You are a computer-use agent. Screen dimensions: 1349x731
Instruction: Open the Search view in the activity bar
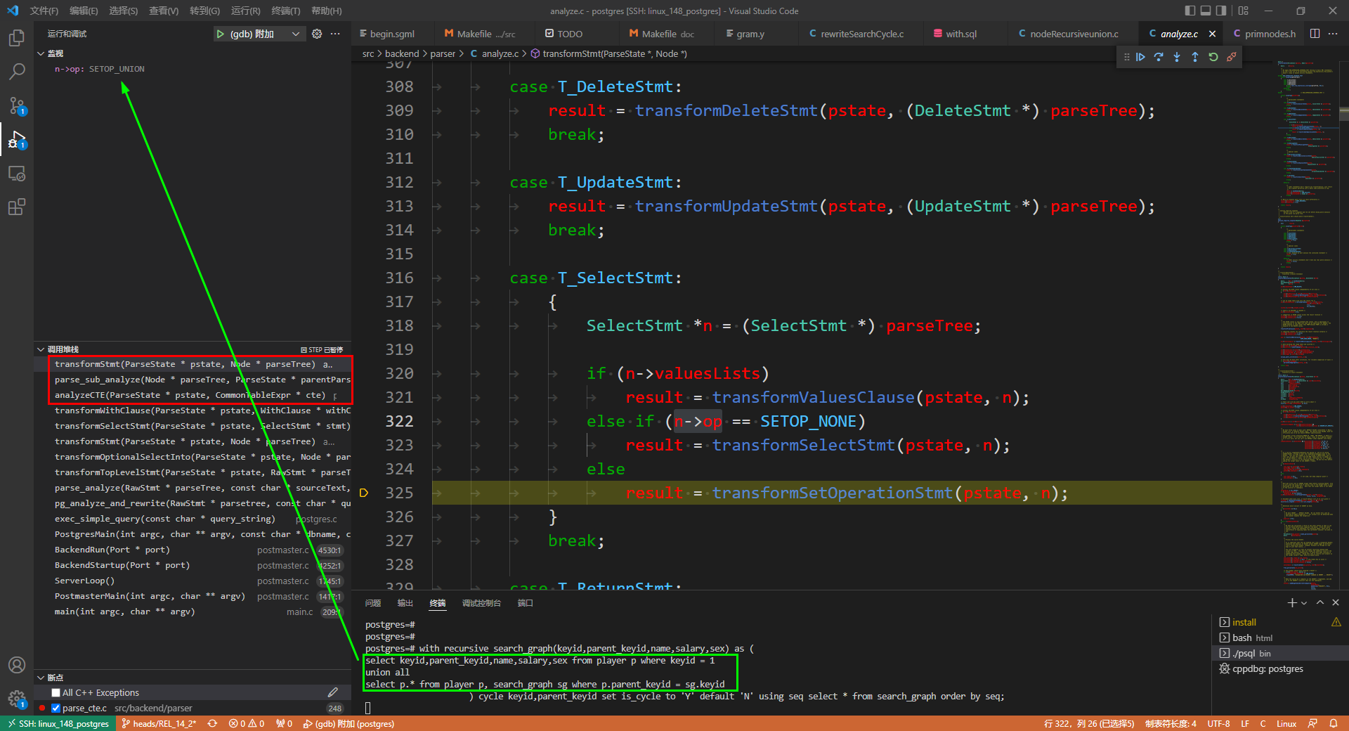[x=17, y=71]
